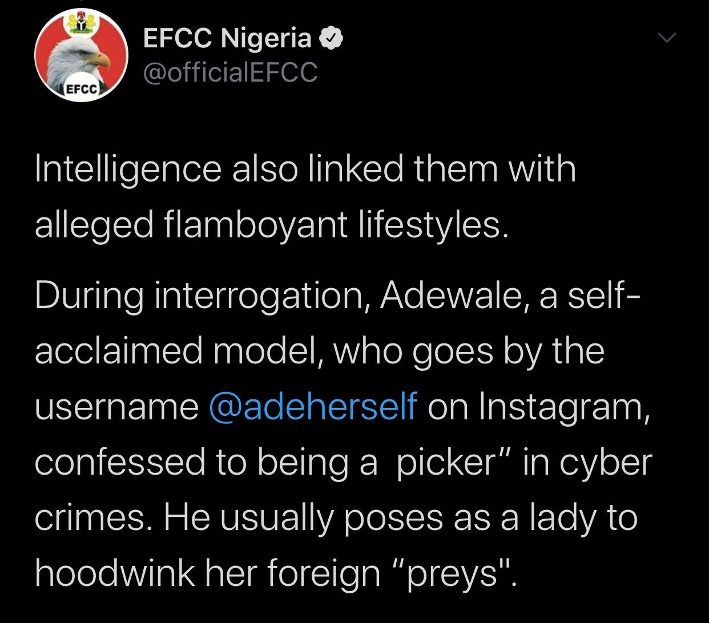Click the word "picker" in the tweet
This screenshot has width=709, height=623.
click(445, 462)
